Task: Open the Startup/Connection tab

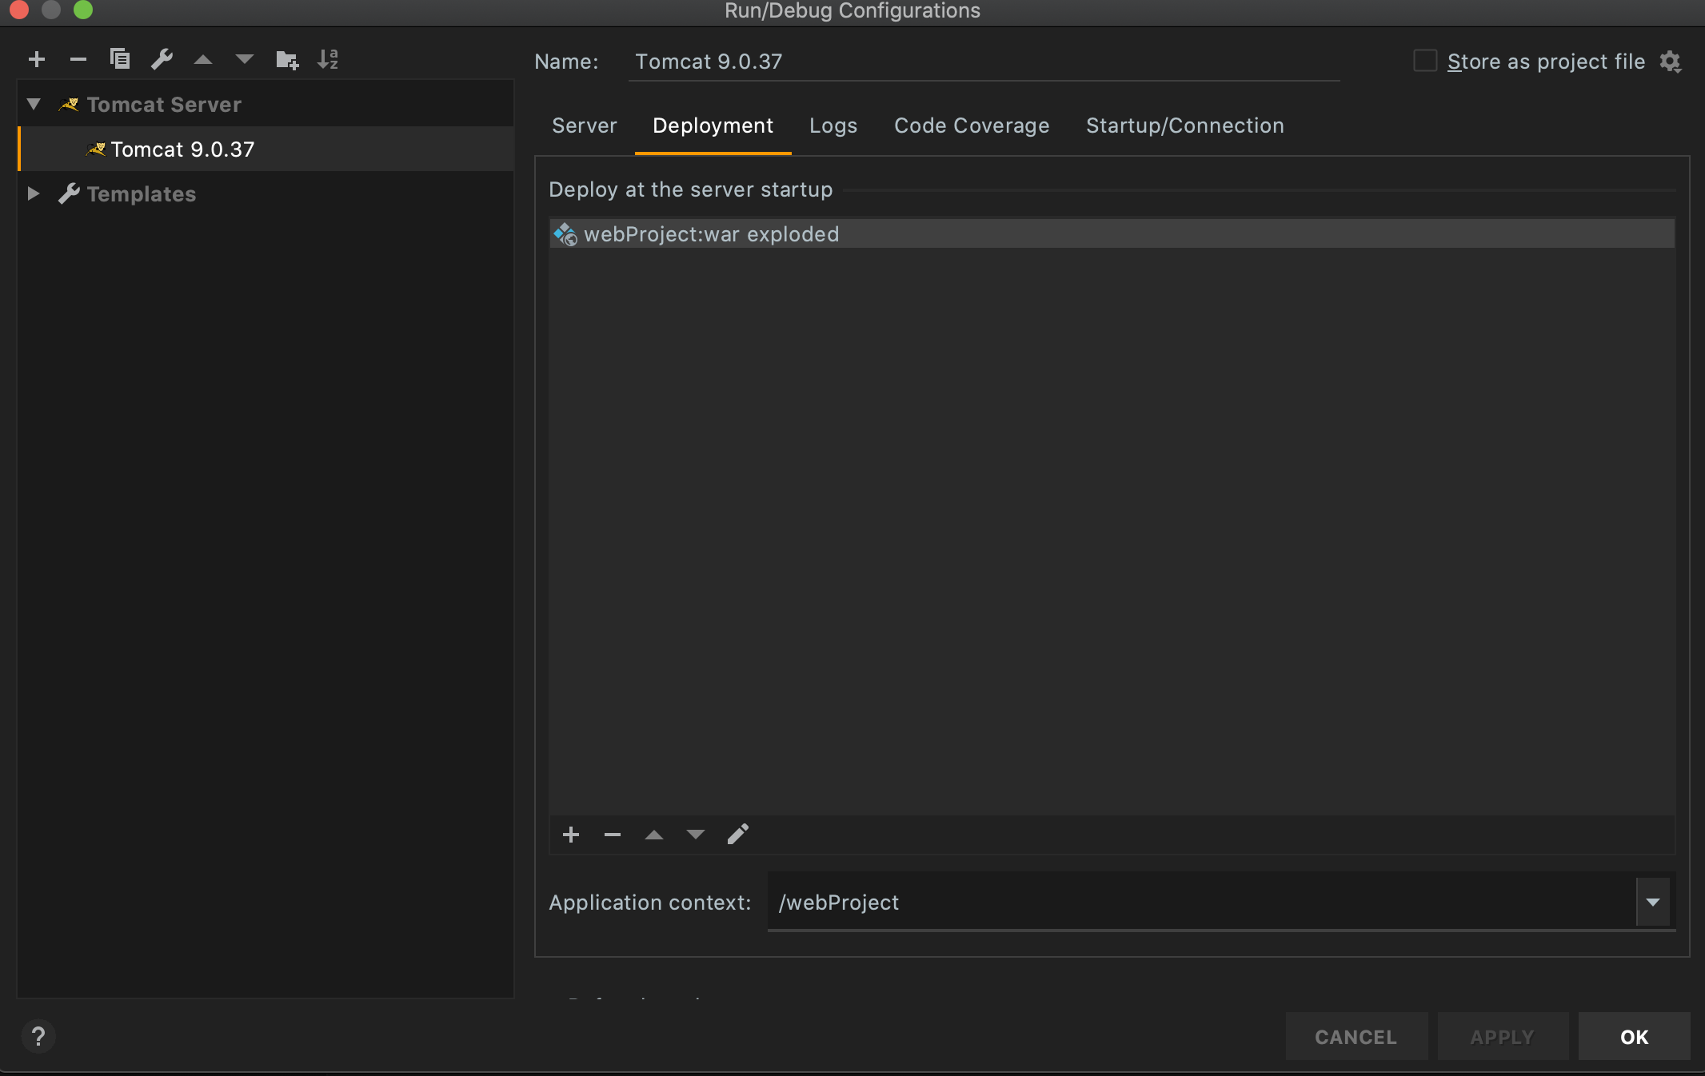Action: [1184, 126]
